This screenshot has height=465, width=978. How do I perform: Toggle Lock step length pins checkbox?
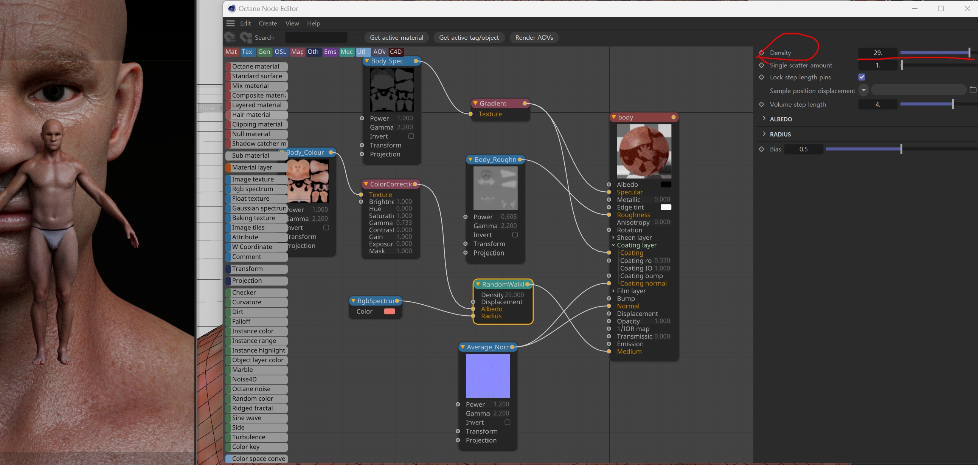pos(862,77)
